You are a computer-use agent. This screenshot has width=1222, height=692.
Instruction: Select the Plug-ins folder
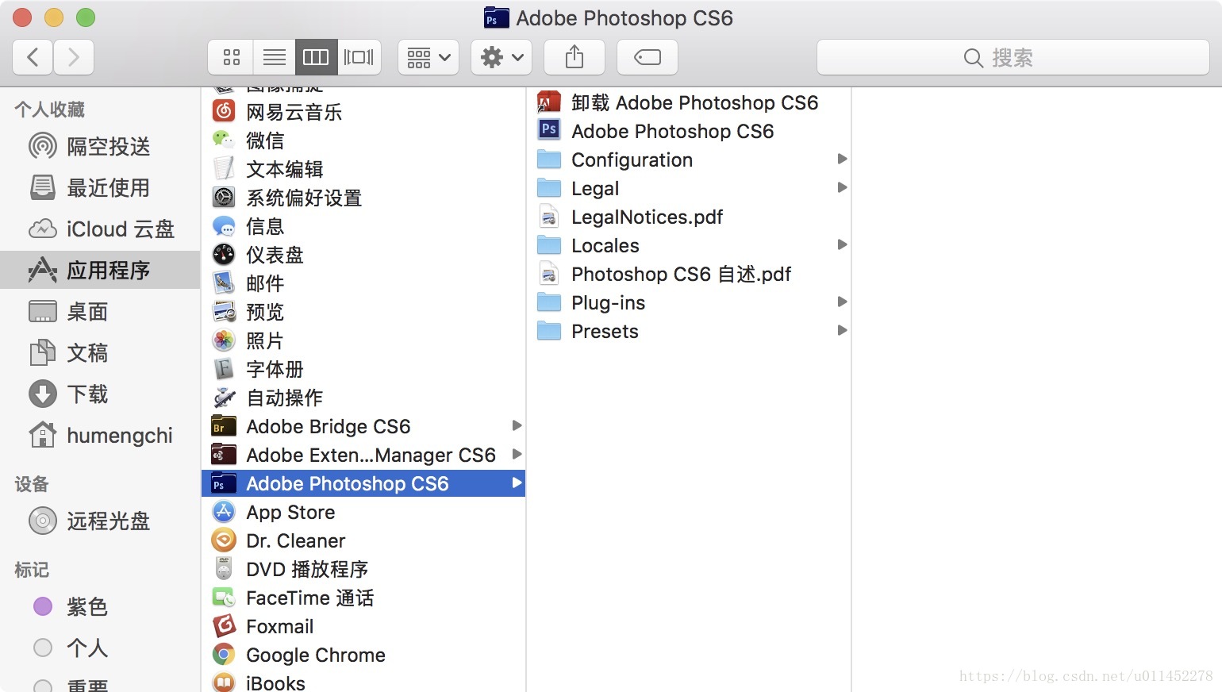coord(689,302)
